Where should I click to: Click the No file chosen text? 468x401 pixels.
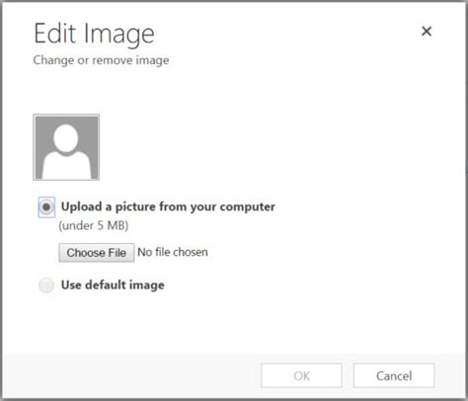pos(173,252)
